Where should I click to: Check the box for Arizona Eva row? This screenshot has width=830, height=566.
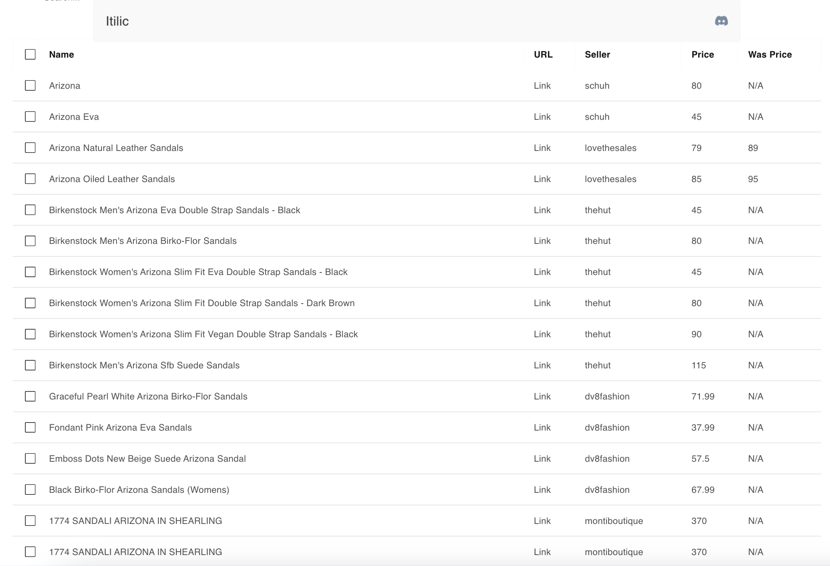(30, 116)
